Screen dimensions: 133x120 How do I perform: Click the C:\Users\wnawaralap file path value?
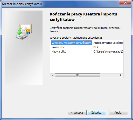108,52
